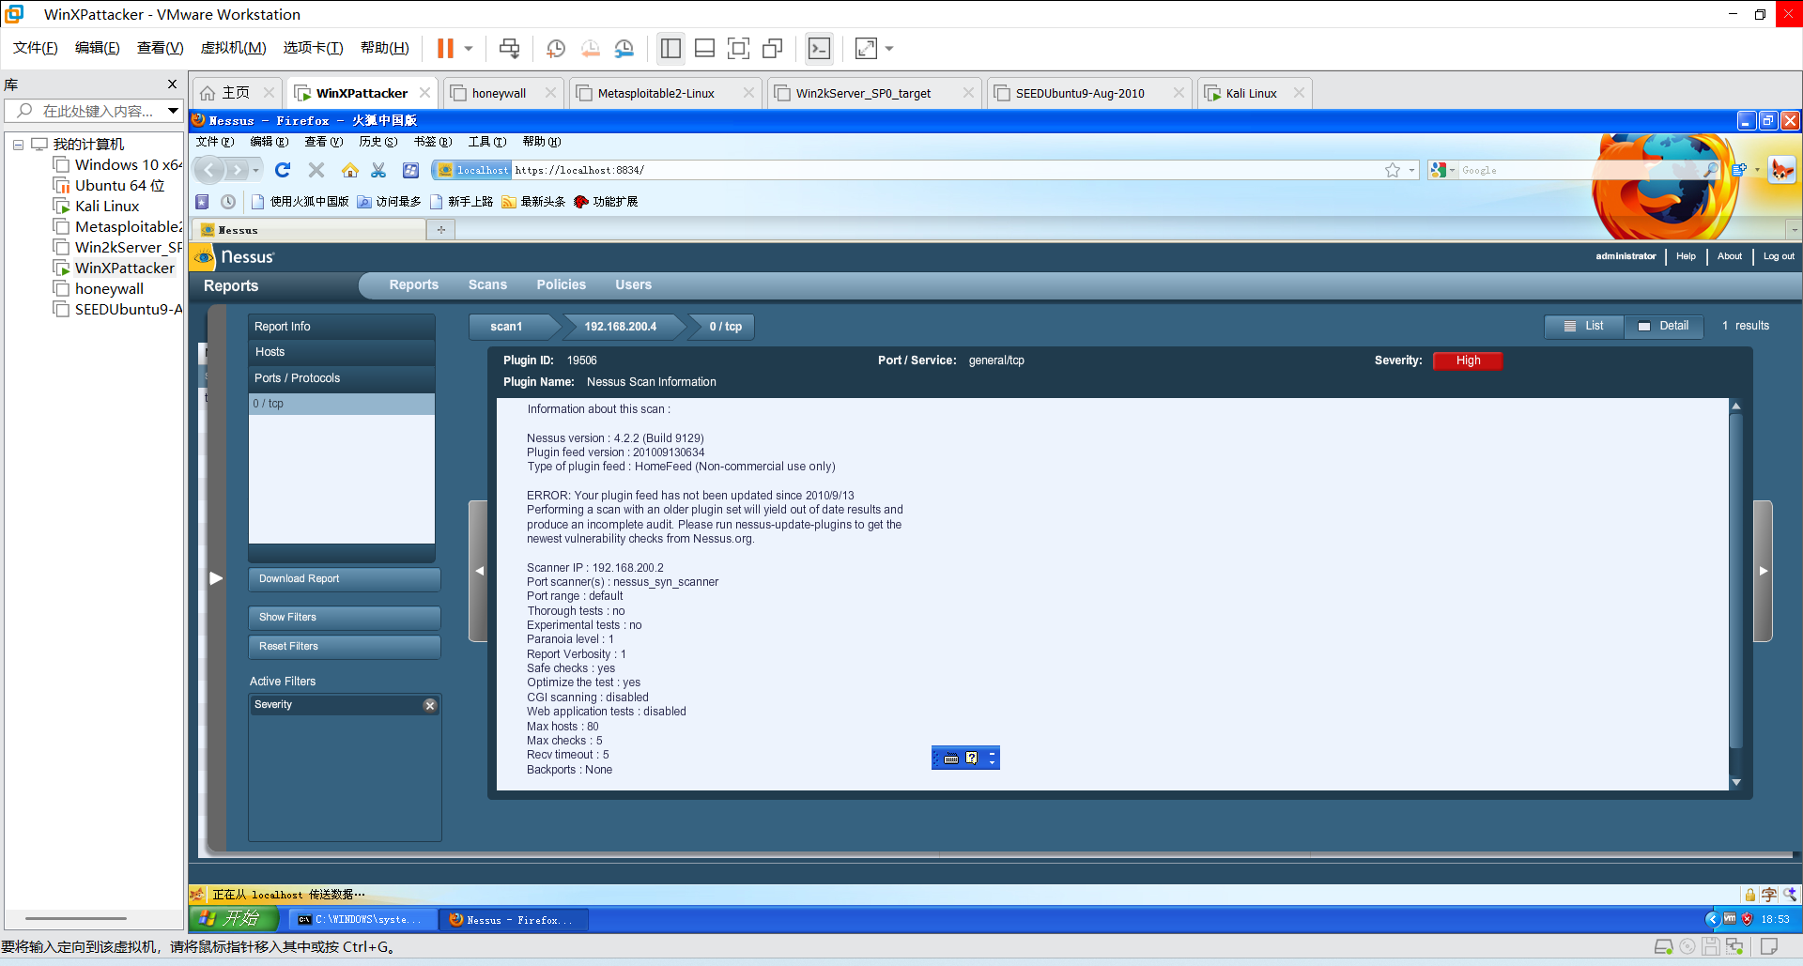
Task: Open the Nessus About link
Action: (1729, 256)
